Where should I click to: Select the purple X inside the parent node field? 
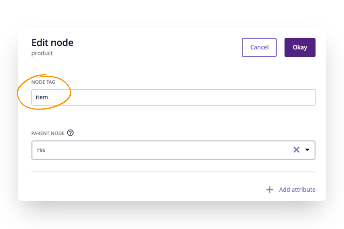[296, 150]
